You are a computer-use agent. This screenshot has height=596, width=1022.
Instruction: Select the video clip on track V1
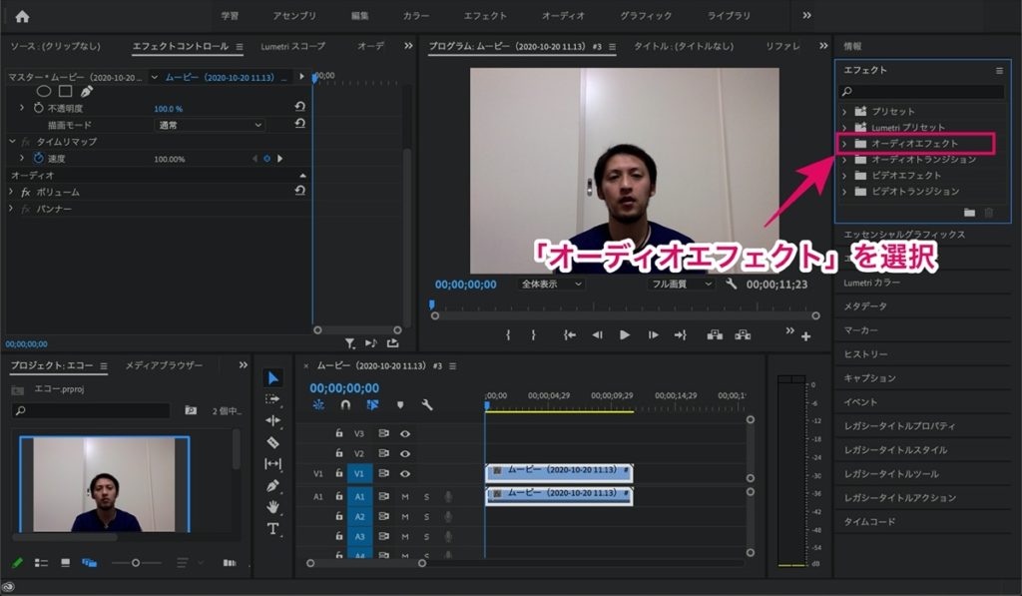[x=559, y=471]
